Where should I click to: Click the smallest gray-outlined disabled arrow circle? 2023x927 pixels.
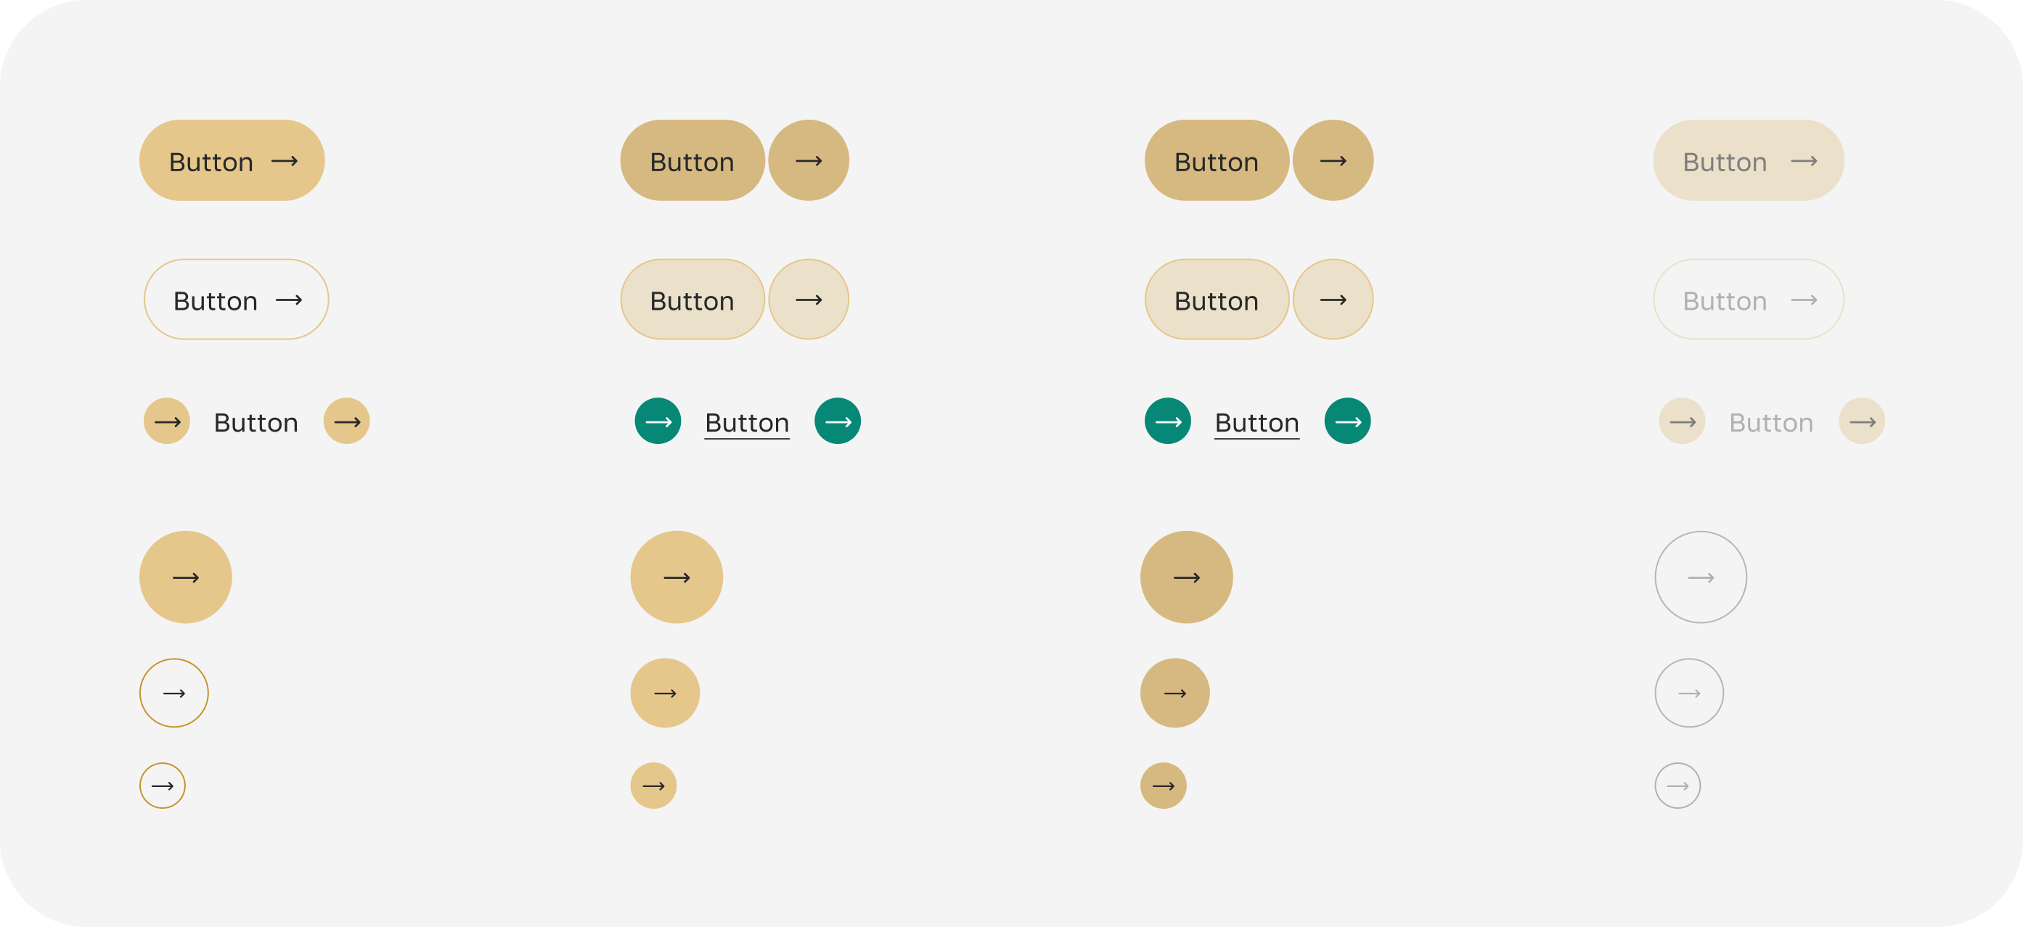[x=1677, y=786]
